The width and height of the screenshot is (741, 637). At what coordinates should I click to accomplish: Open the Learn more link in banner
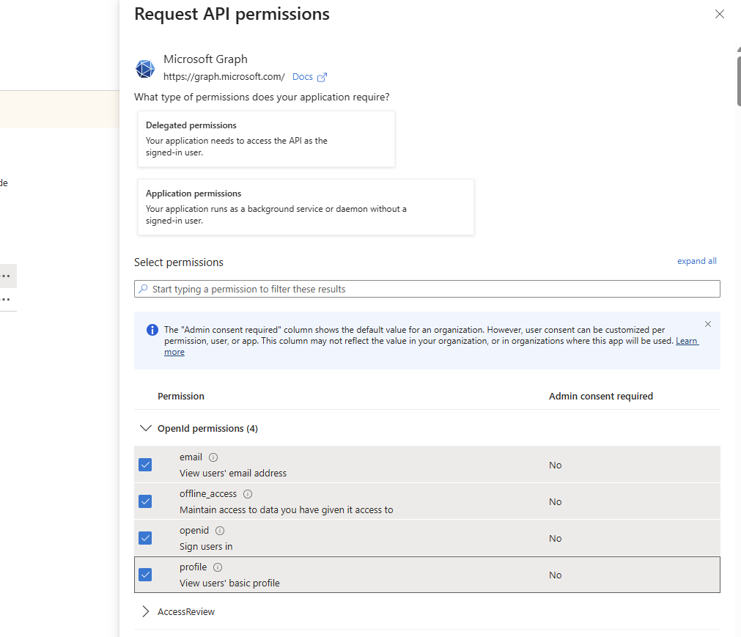687,341
